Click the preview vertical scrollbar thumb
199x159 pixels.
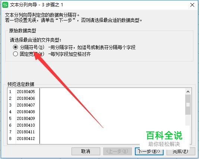188,105
